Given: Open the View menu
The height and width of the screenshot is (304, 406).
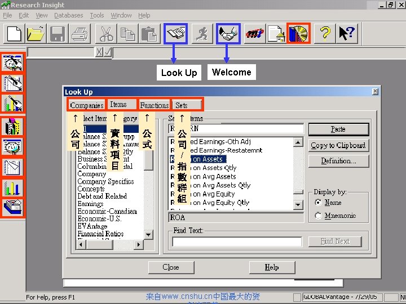Looking at the screenshot, I should 41,15.
